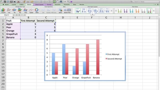This screenshot has width=160, height=90.
Task: Select the first quick layout thumbnail
Action: point(78,10)
